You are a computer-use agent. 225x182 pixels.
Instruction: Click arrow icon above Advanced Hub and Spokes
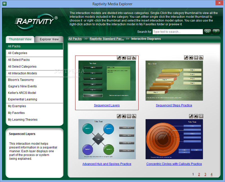point(119,116)
